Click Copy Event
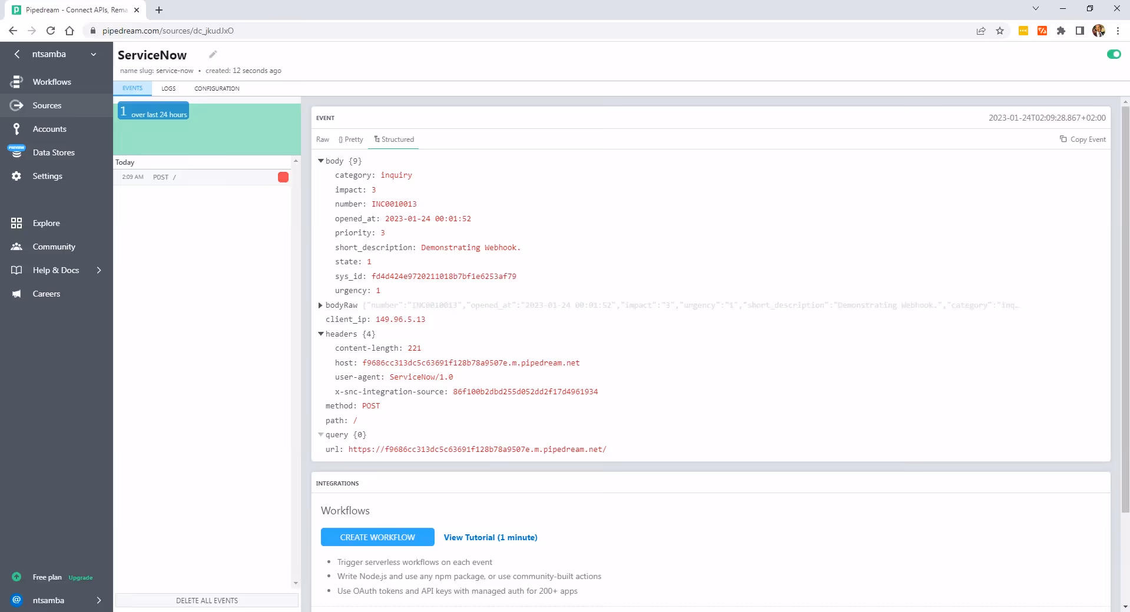This screenshot has width=1130, height=612. click(1082, 139)
